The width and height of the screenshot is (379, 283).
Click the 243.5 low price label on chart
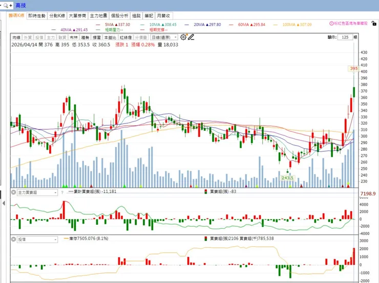click(x=287, y=178)
